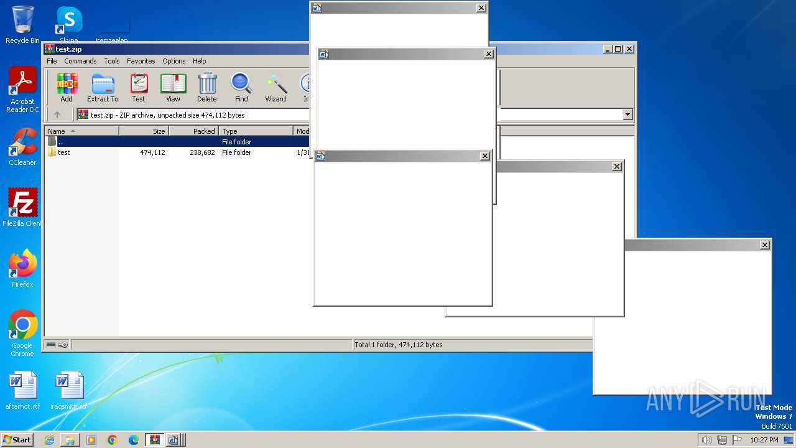Click the Test archive toolbar icon

click(x=139, y=87)
